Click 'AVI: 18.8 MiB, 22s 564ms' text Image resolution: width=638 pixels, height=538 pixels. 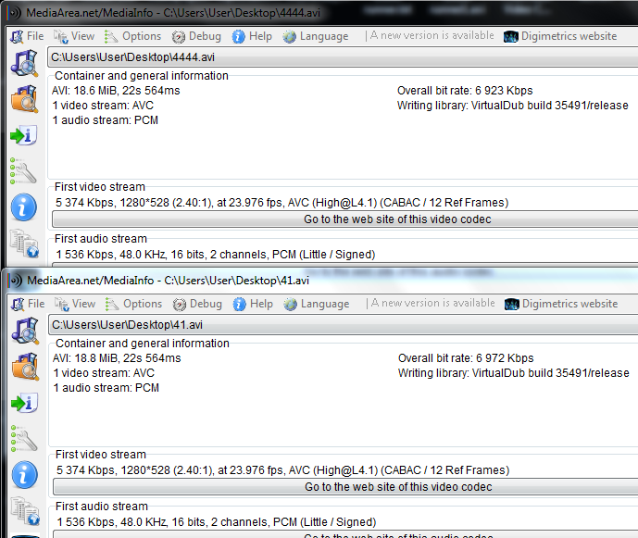pyautogui.click(x=117, y=357)
